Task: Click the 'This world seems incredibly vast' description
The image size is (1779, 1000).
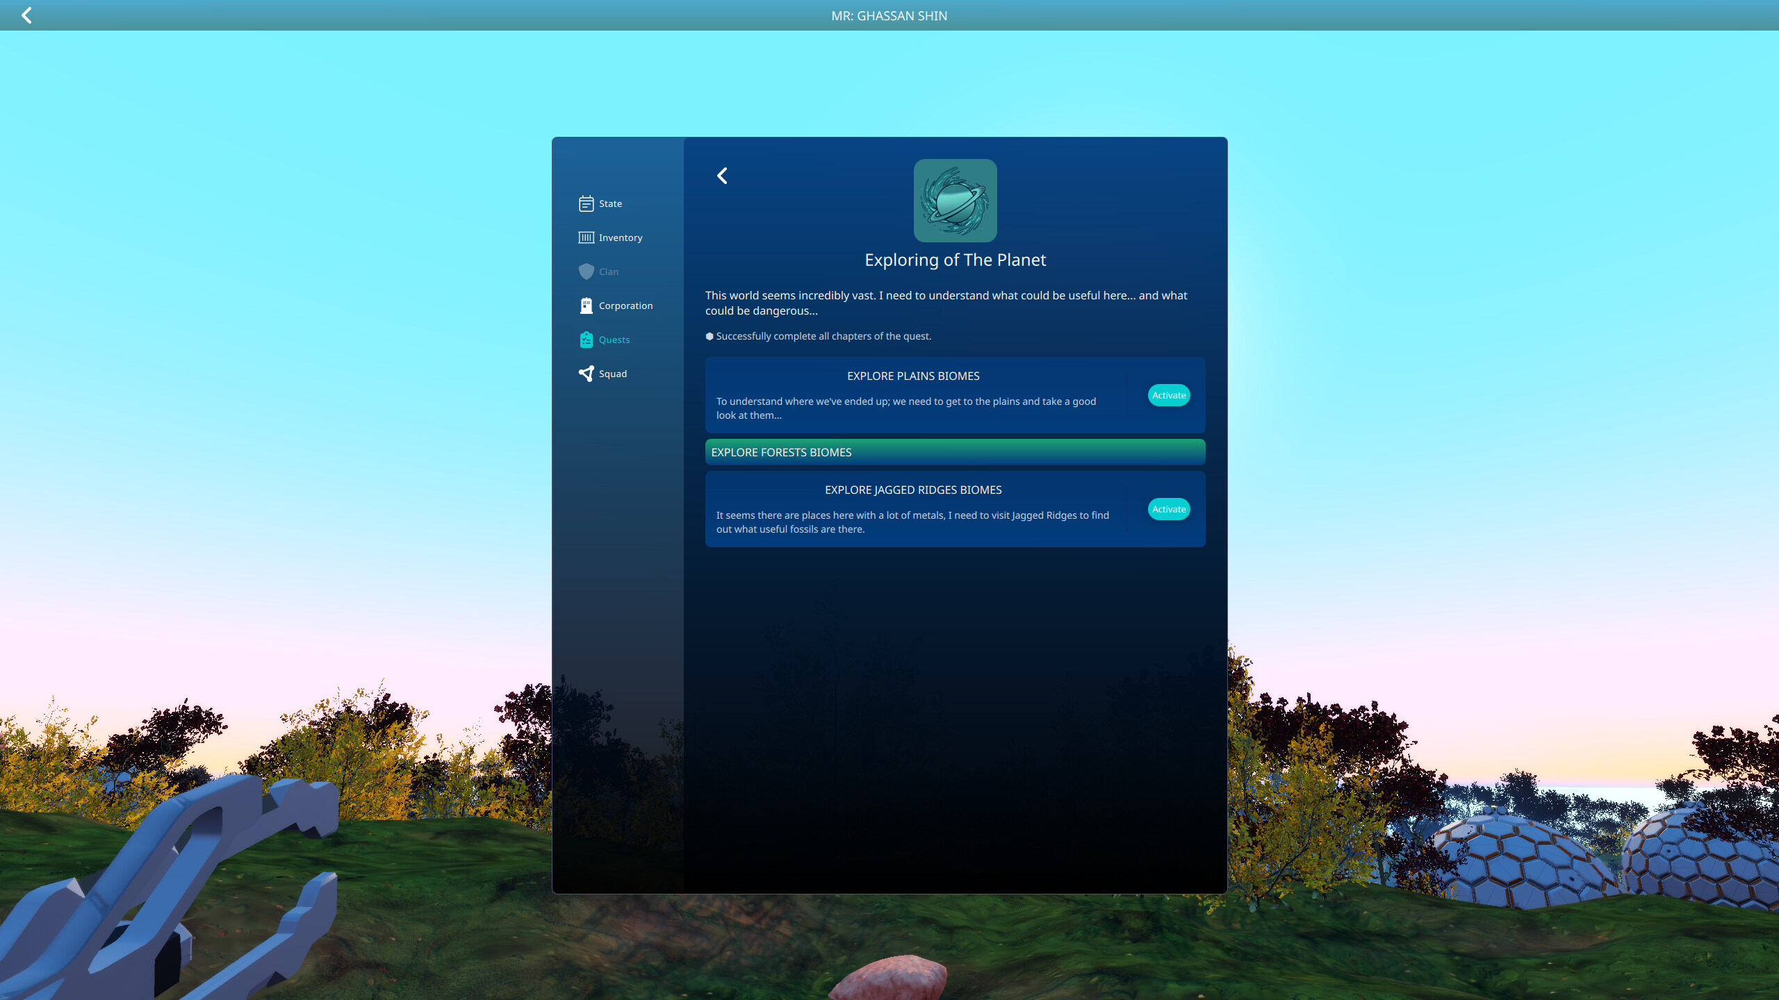Action: pyautogui.click(x=946, y=303)
